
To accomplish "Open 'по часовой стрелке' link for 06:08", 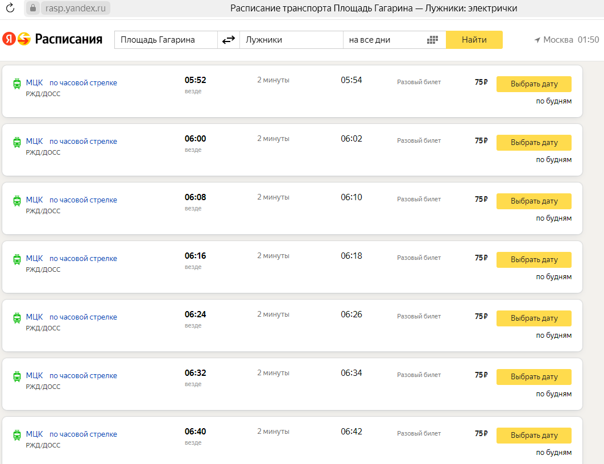I will coord(83,200).
